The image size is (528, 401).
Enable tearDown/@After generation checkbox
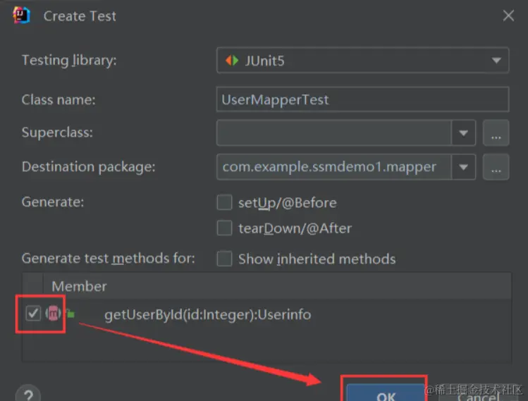tap(224, 228)
